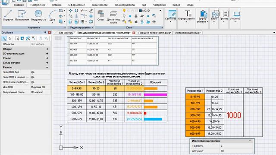This screenshot has height=155, width=276.
Task: Toggle layer off bulb icon below layer box
Action: coord(124,16)
